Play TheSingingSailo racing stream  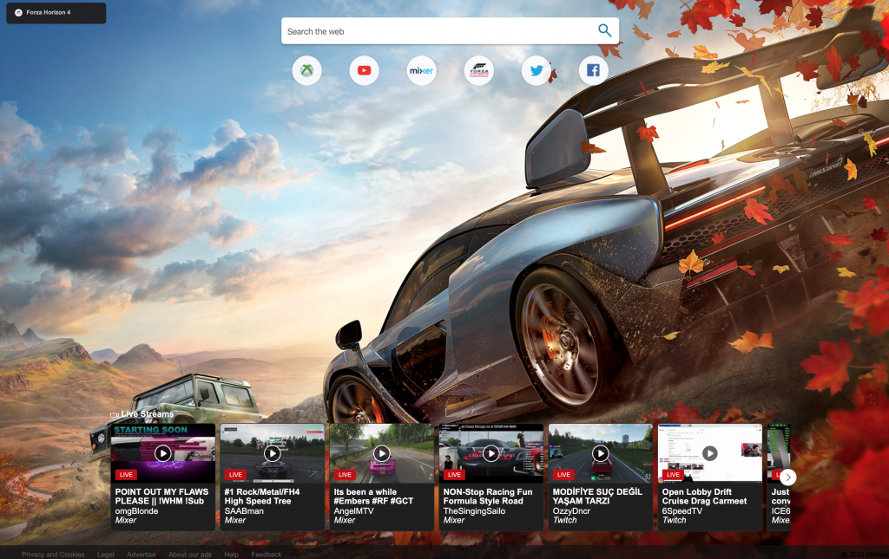[491, 453]
